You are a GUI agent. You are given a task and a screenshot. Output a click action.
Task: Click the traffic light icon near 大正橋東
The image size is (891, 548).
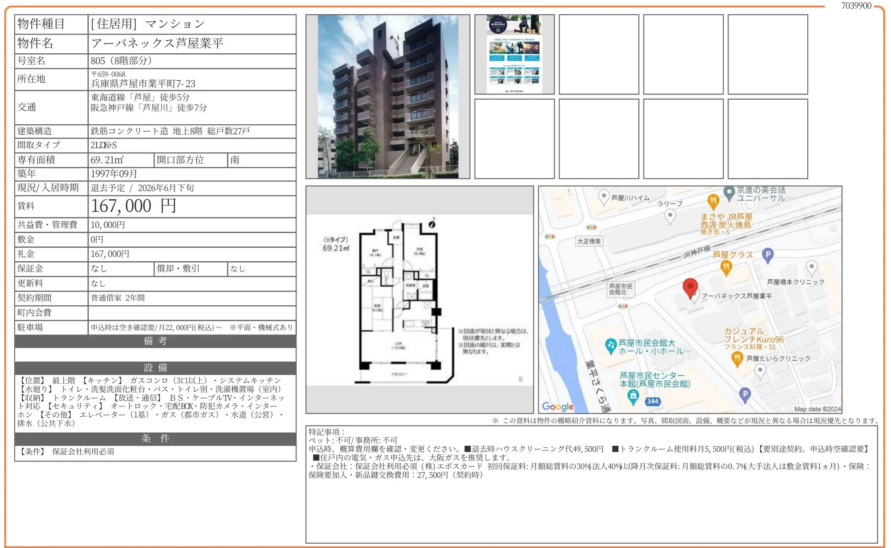click(x=591, y=228)
